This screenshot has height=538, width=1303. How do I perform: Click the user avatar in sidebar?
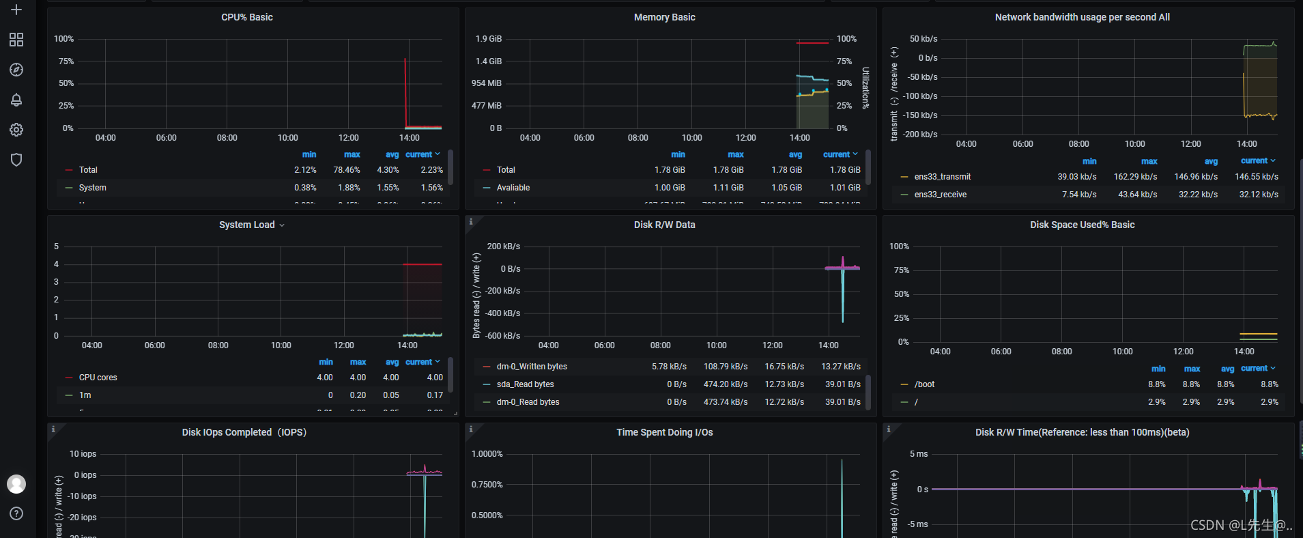click(x=16, y=484)
